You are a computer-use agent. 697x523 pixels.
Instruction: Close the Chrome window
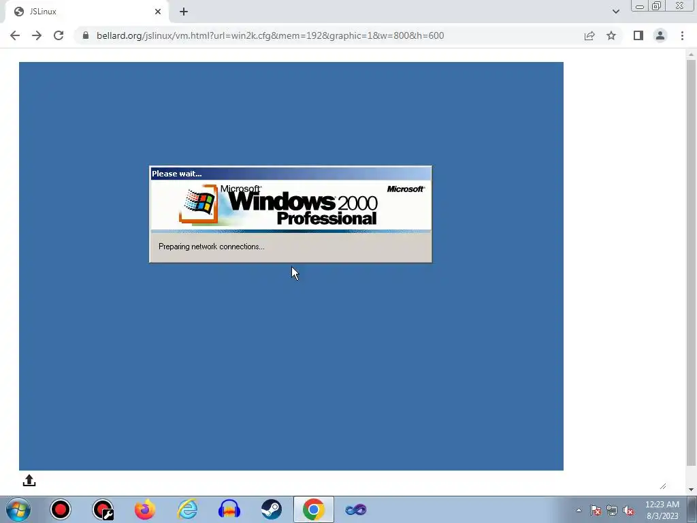click(x=680, y=6)
